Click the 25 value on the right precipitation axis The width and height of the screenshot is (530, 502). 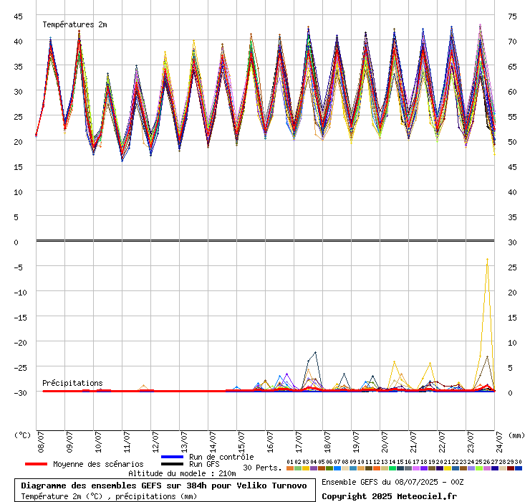[512, 267]
